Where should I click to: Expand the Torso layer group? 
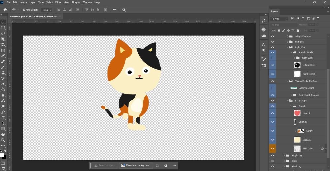pos(284,161)
